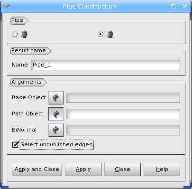The width and height of the screenshot is (192, 189).
Task: Activate the BiNormal selection arrow
Action: pyautogui.click(x=56, y=130)
